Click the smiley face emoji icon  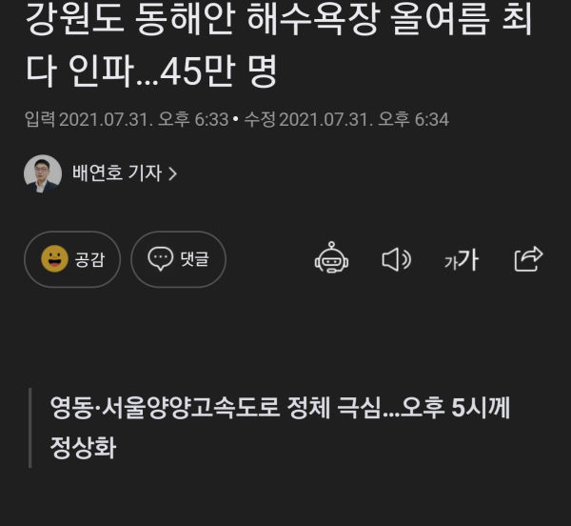(x=54, y=259)
